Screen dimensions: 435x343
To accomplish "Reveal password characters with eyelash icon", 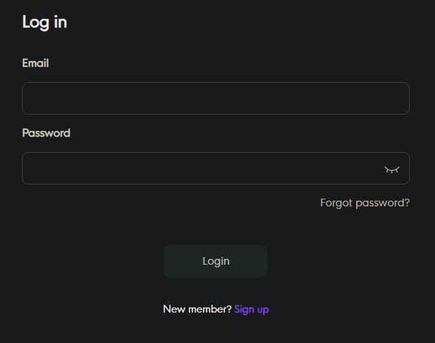I will pos(392,169).
